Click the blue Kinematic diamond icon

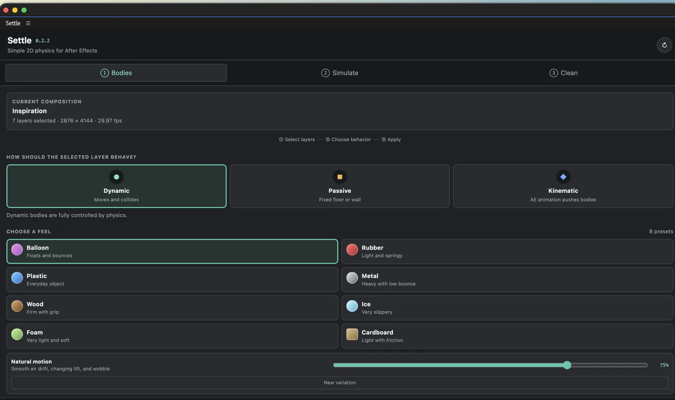(563, 177)
